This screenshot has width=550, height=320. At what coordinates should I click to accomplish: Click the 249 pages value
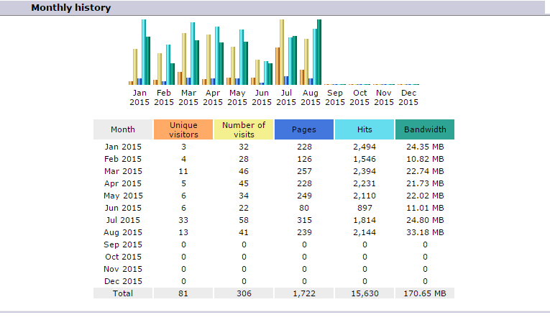pyautogui.click(x=304, y=196)
